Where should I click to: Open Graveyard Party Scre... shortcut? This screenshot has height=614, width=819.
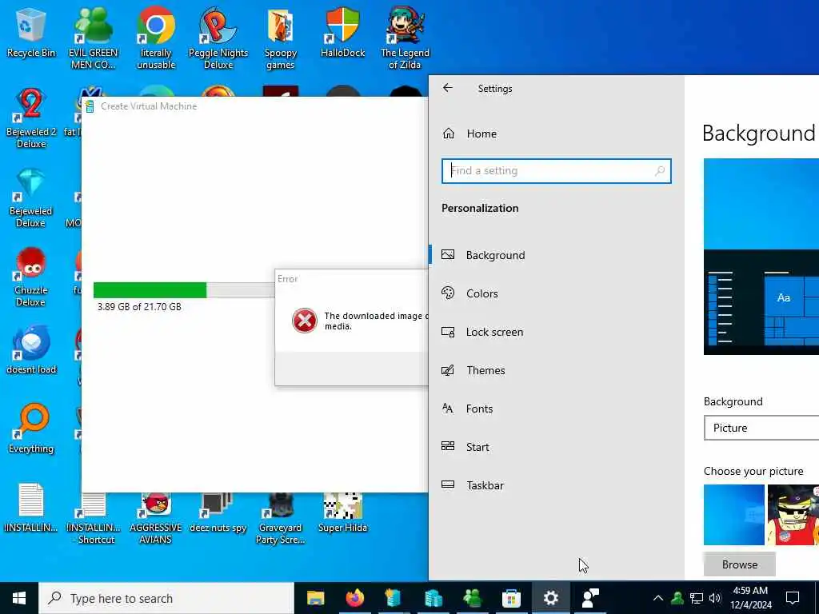click(281, 518)
